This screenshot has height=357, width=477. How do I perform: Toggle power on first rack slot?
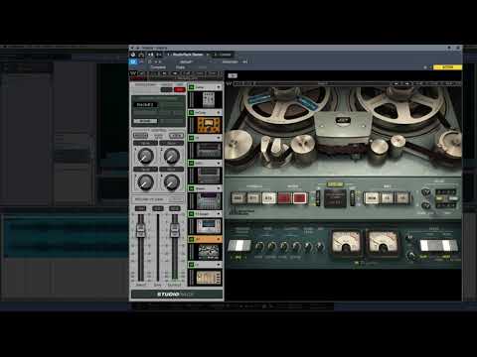[192, 87]
